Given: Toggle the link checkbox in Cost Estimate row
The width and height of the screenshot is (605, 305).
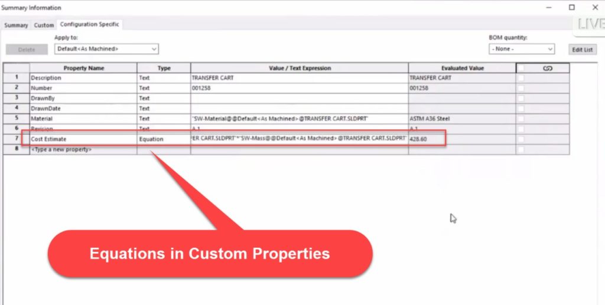Looking at the screenshot, I should [521, 139].
